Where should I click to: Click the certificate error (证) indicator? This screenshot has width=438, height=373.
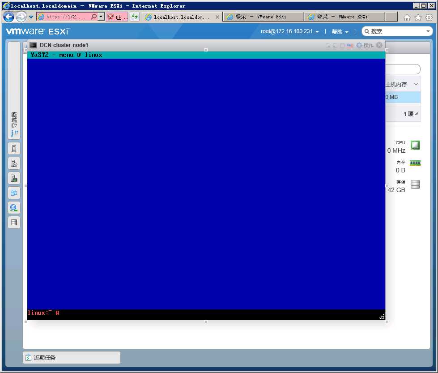117,17
